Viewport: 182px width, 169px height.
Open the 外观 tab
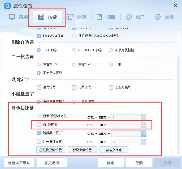tap(77, 17)
